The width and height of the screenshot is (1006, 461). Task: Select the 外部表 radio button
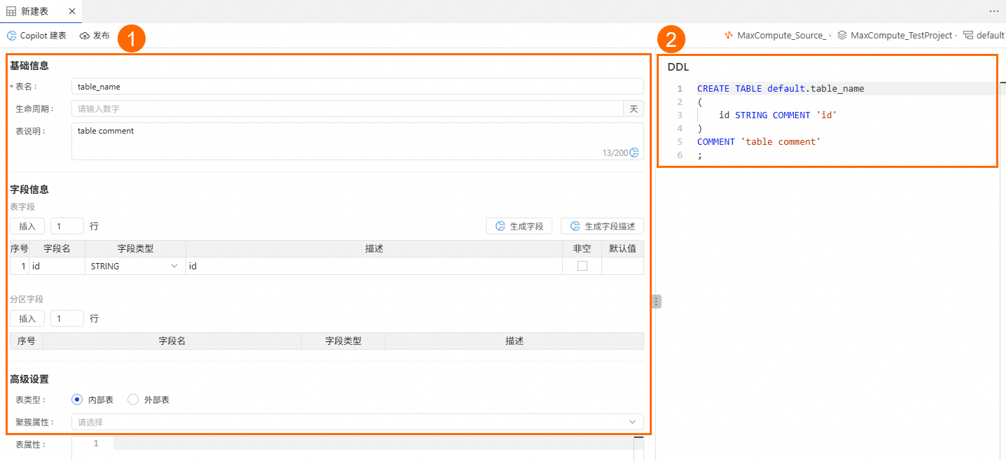click(133, 400)
